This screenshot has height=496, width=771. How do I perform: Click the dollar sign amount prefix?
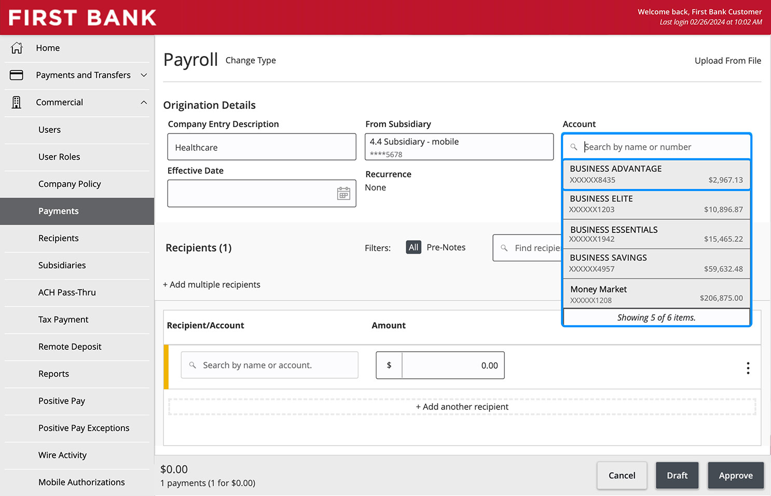point(389,365)
